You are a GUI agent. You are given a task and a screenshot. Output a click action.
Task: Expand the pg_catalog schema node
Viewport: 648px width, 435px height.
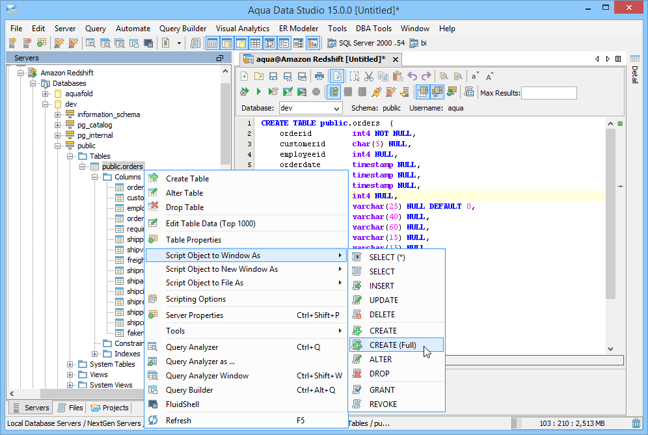(57, 125)
